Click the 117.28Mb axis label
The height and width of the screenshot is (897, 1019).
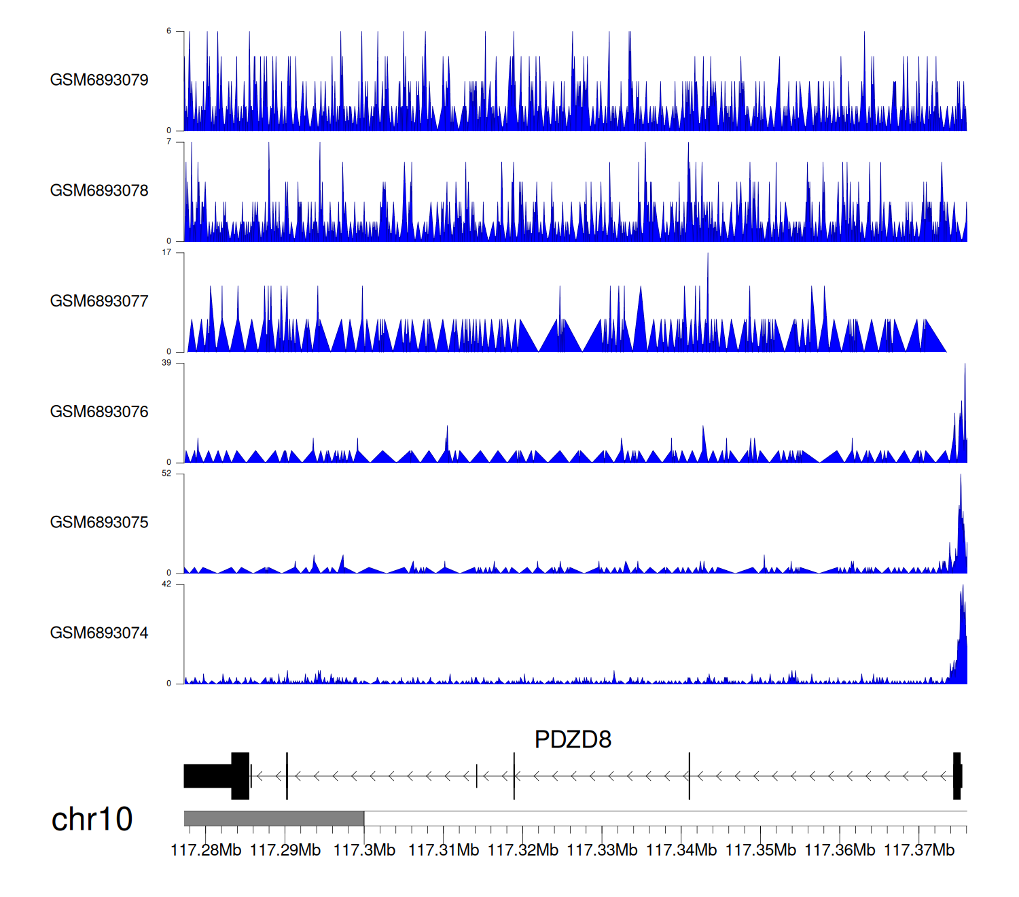coord(206,850)
